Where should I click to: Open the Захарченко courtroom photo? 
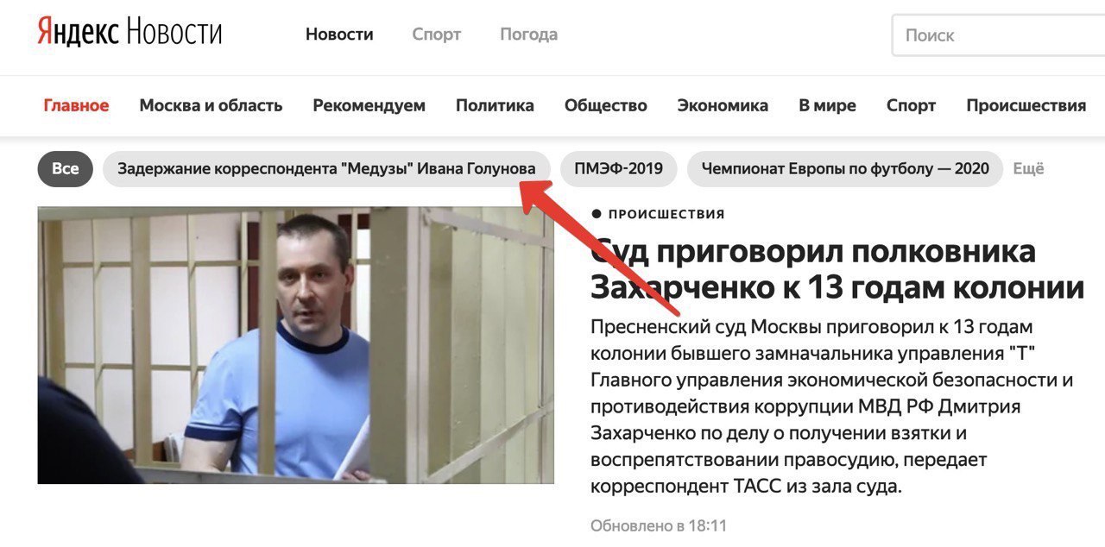[x=295, y=345]
